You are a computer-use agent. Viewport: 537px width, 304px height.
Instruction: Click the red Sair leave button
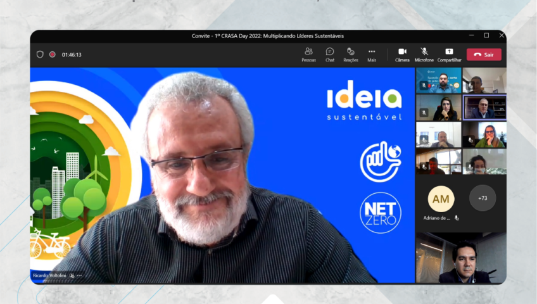pyautogui.click(x=484, y=54)
